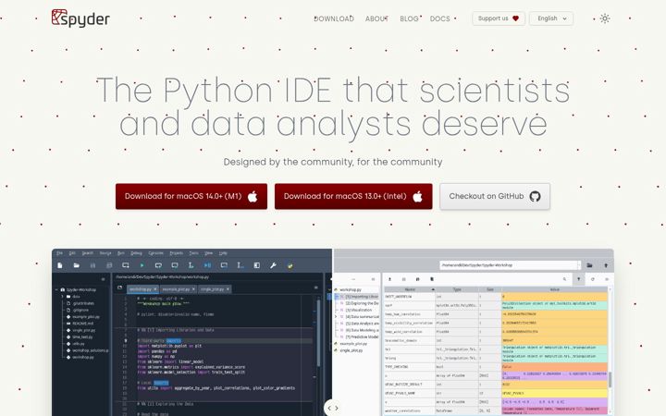
Task: Click the green Run file play icon
Action: tap(142, 265)
